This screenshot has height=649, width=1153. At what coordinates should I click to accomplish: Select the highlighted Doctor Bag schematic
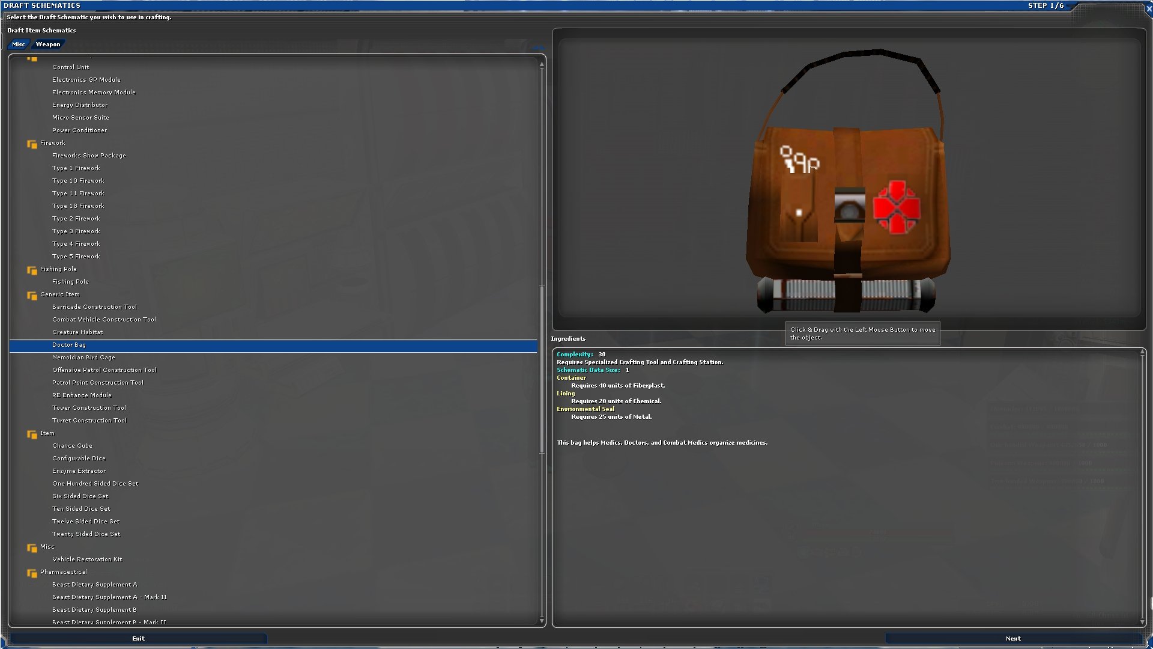point(273,346)
